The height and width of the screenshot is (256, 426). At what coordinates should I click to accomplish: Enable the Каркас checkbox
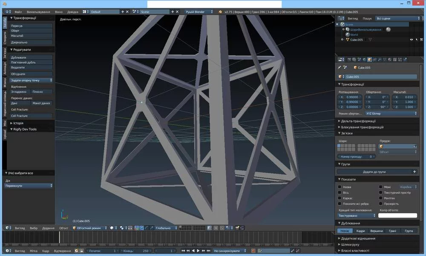click(340, 198)
